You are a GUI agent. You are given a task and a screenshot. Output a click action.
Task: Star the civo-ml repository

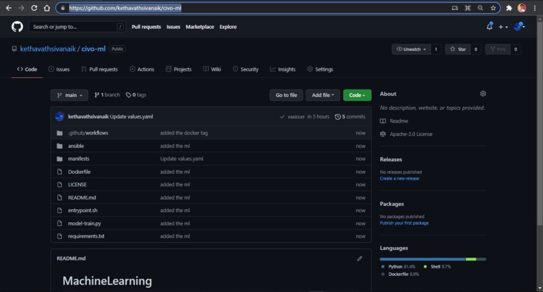tap(458, 49)
